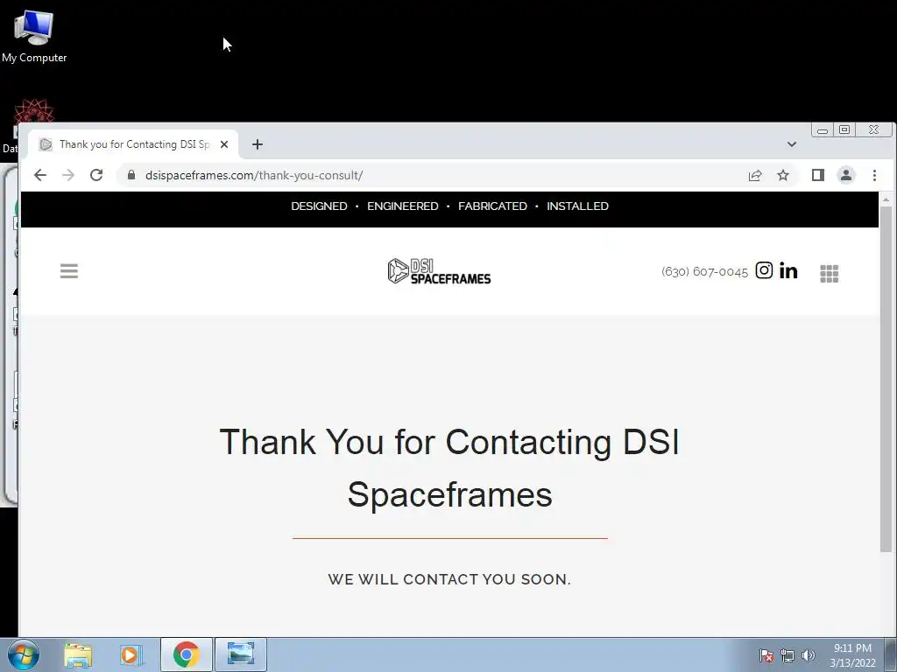Open a new browser tab
Screen dimensions: 897x672
[258, 144]
